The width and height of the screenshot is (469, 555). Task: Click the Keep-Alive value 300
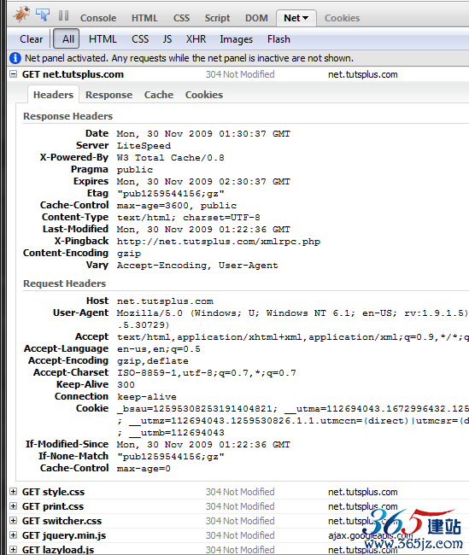[126, 385]
